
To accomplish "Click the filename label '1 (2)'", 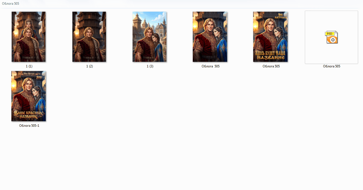I will click(x=89, y=66).
